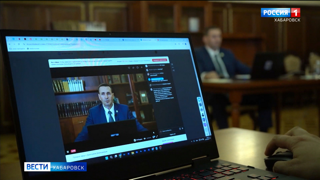
Task: Click the stream title below the player
Action: 90,155
